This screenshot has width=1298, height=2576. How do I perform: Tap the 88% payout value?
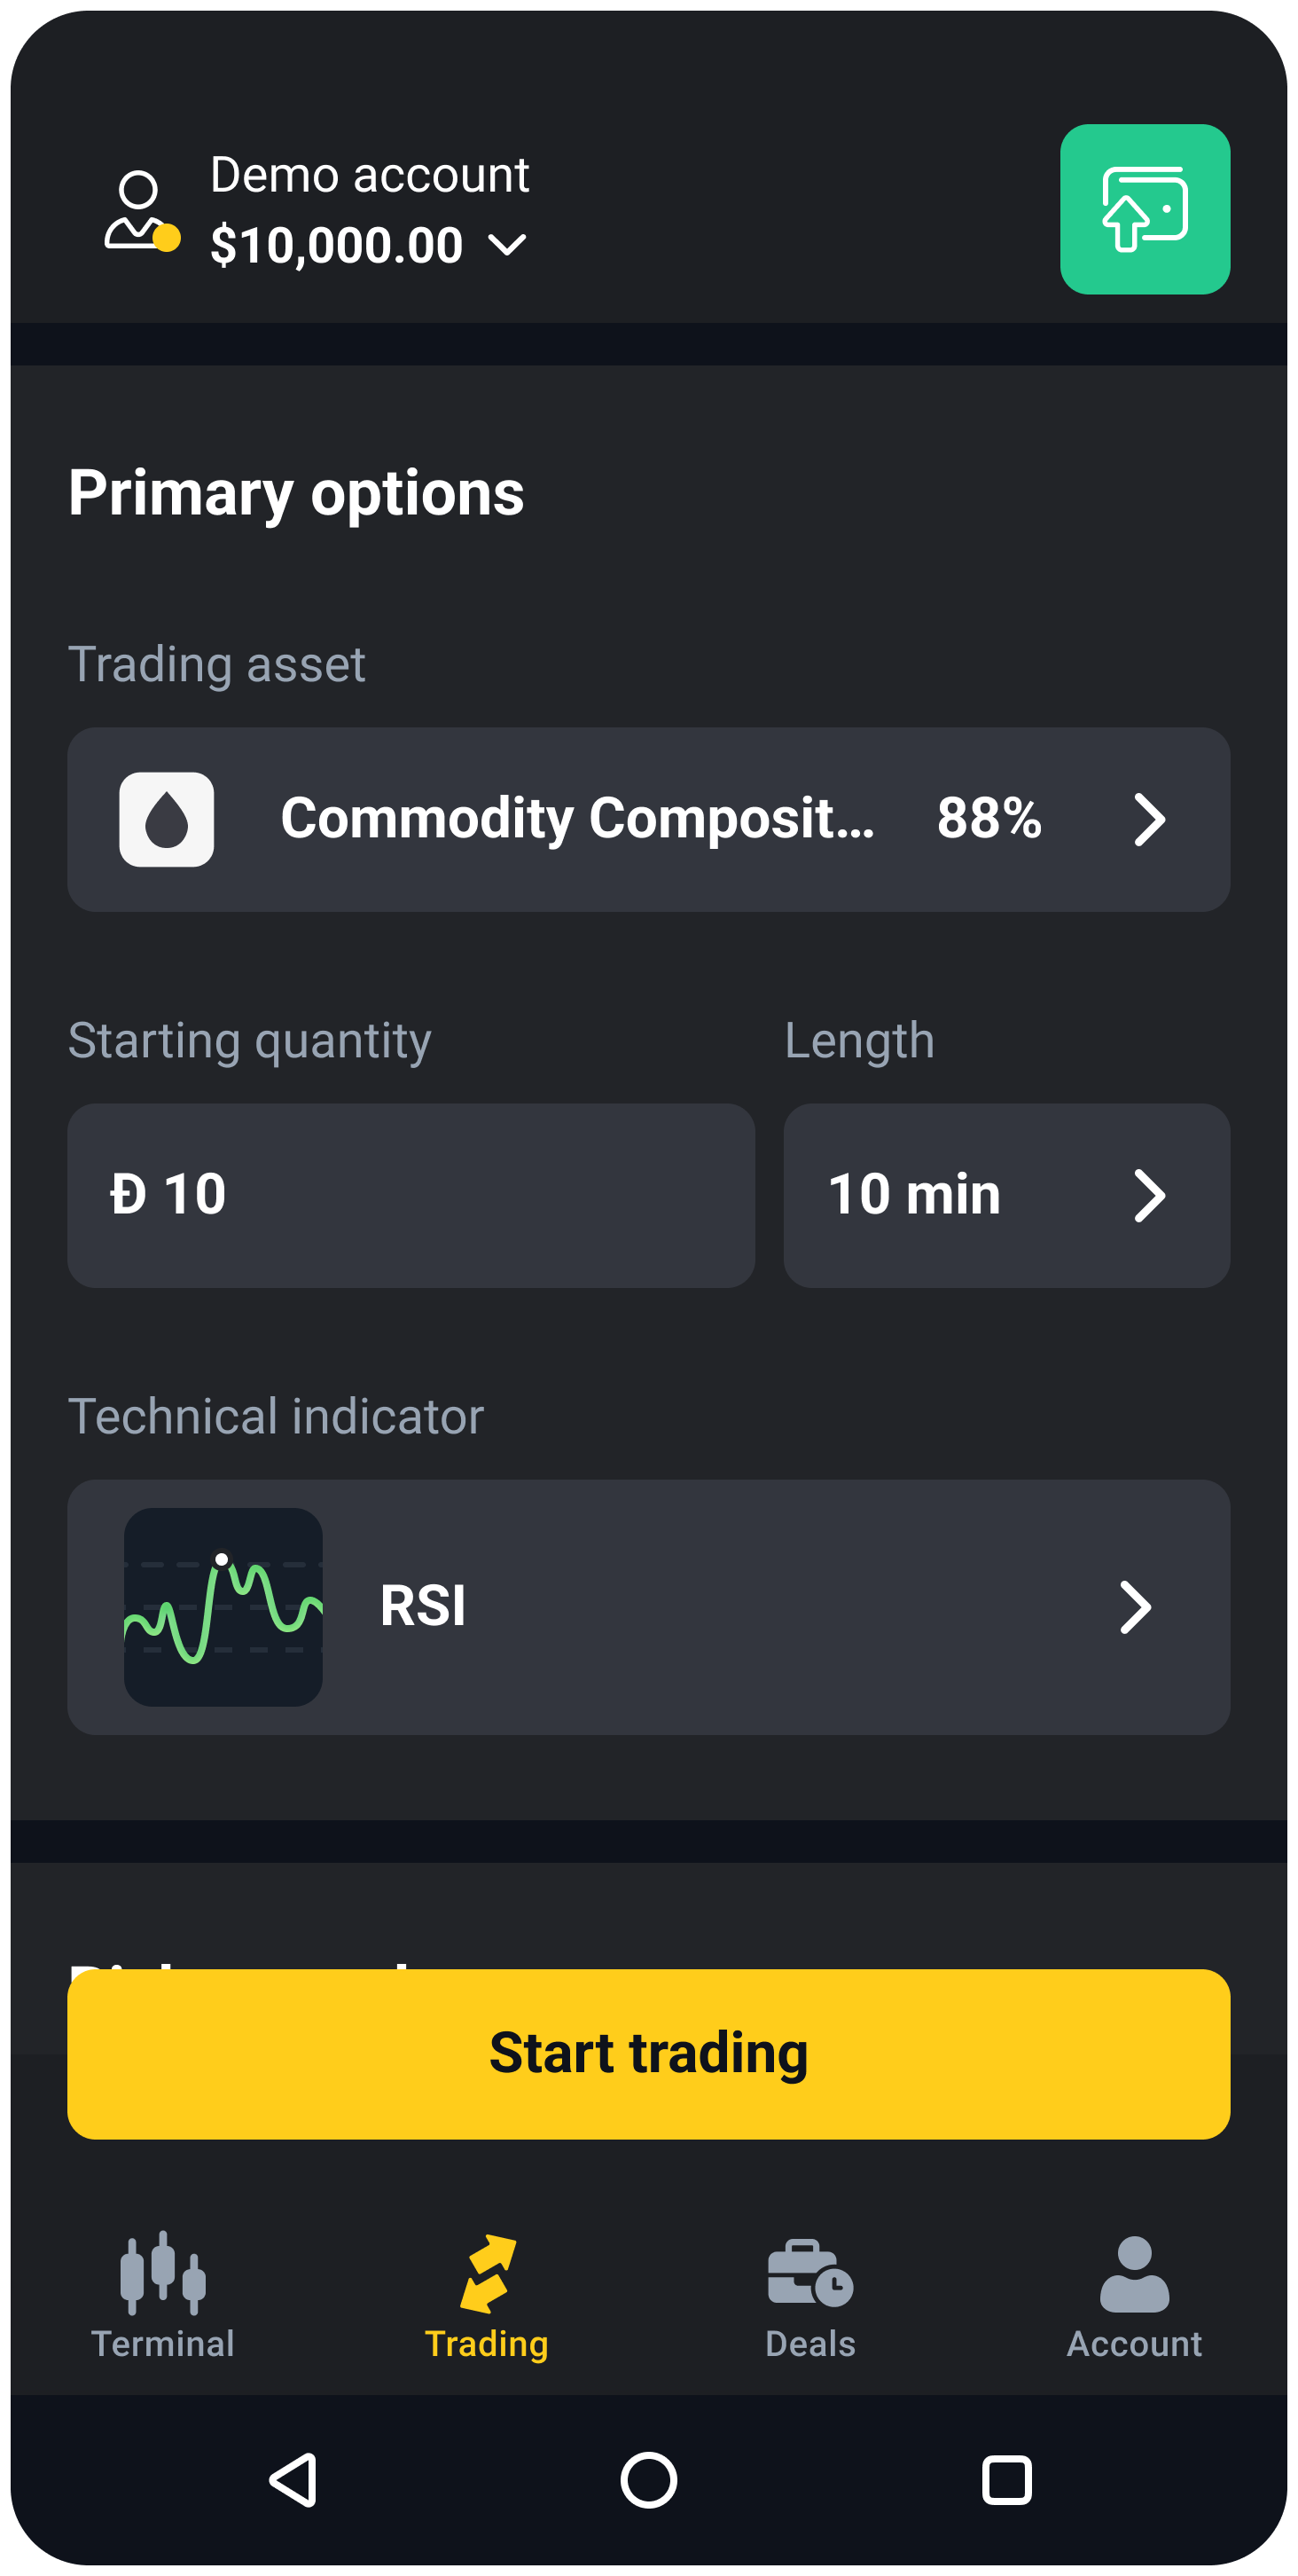989,819
